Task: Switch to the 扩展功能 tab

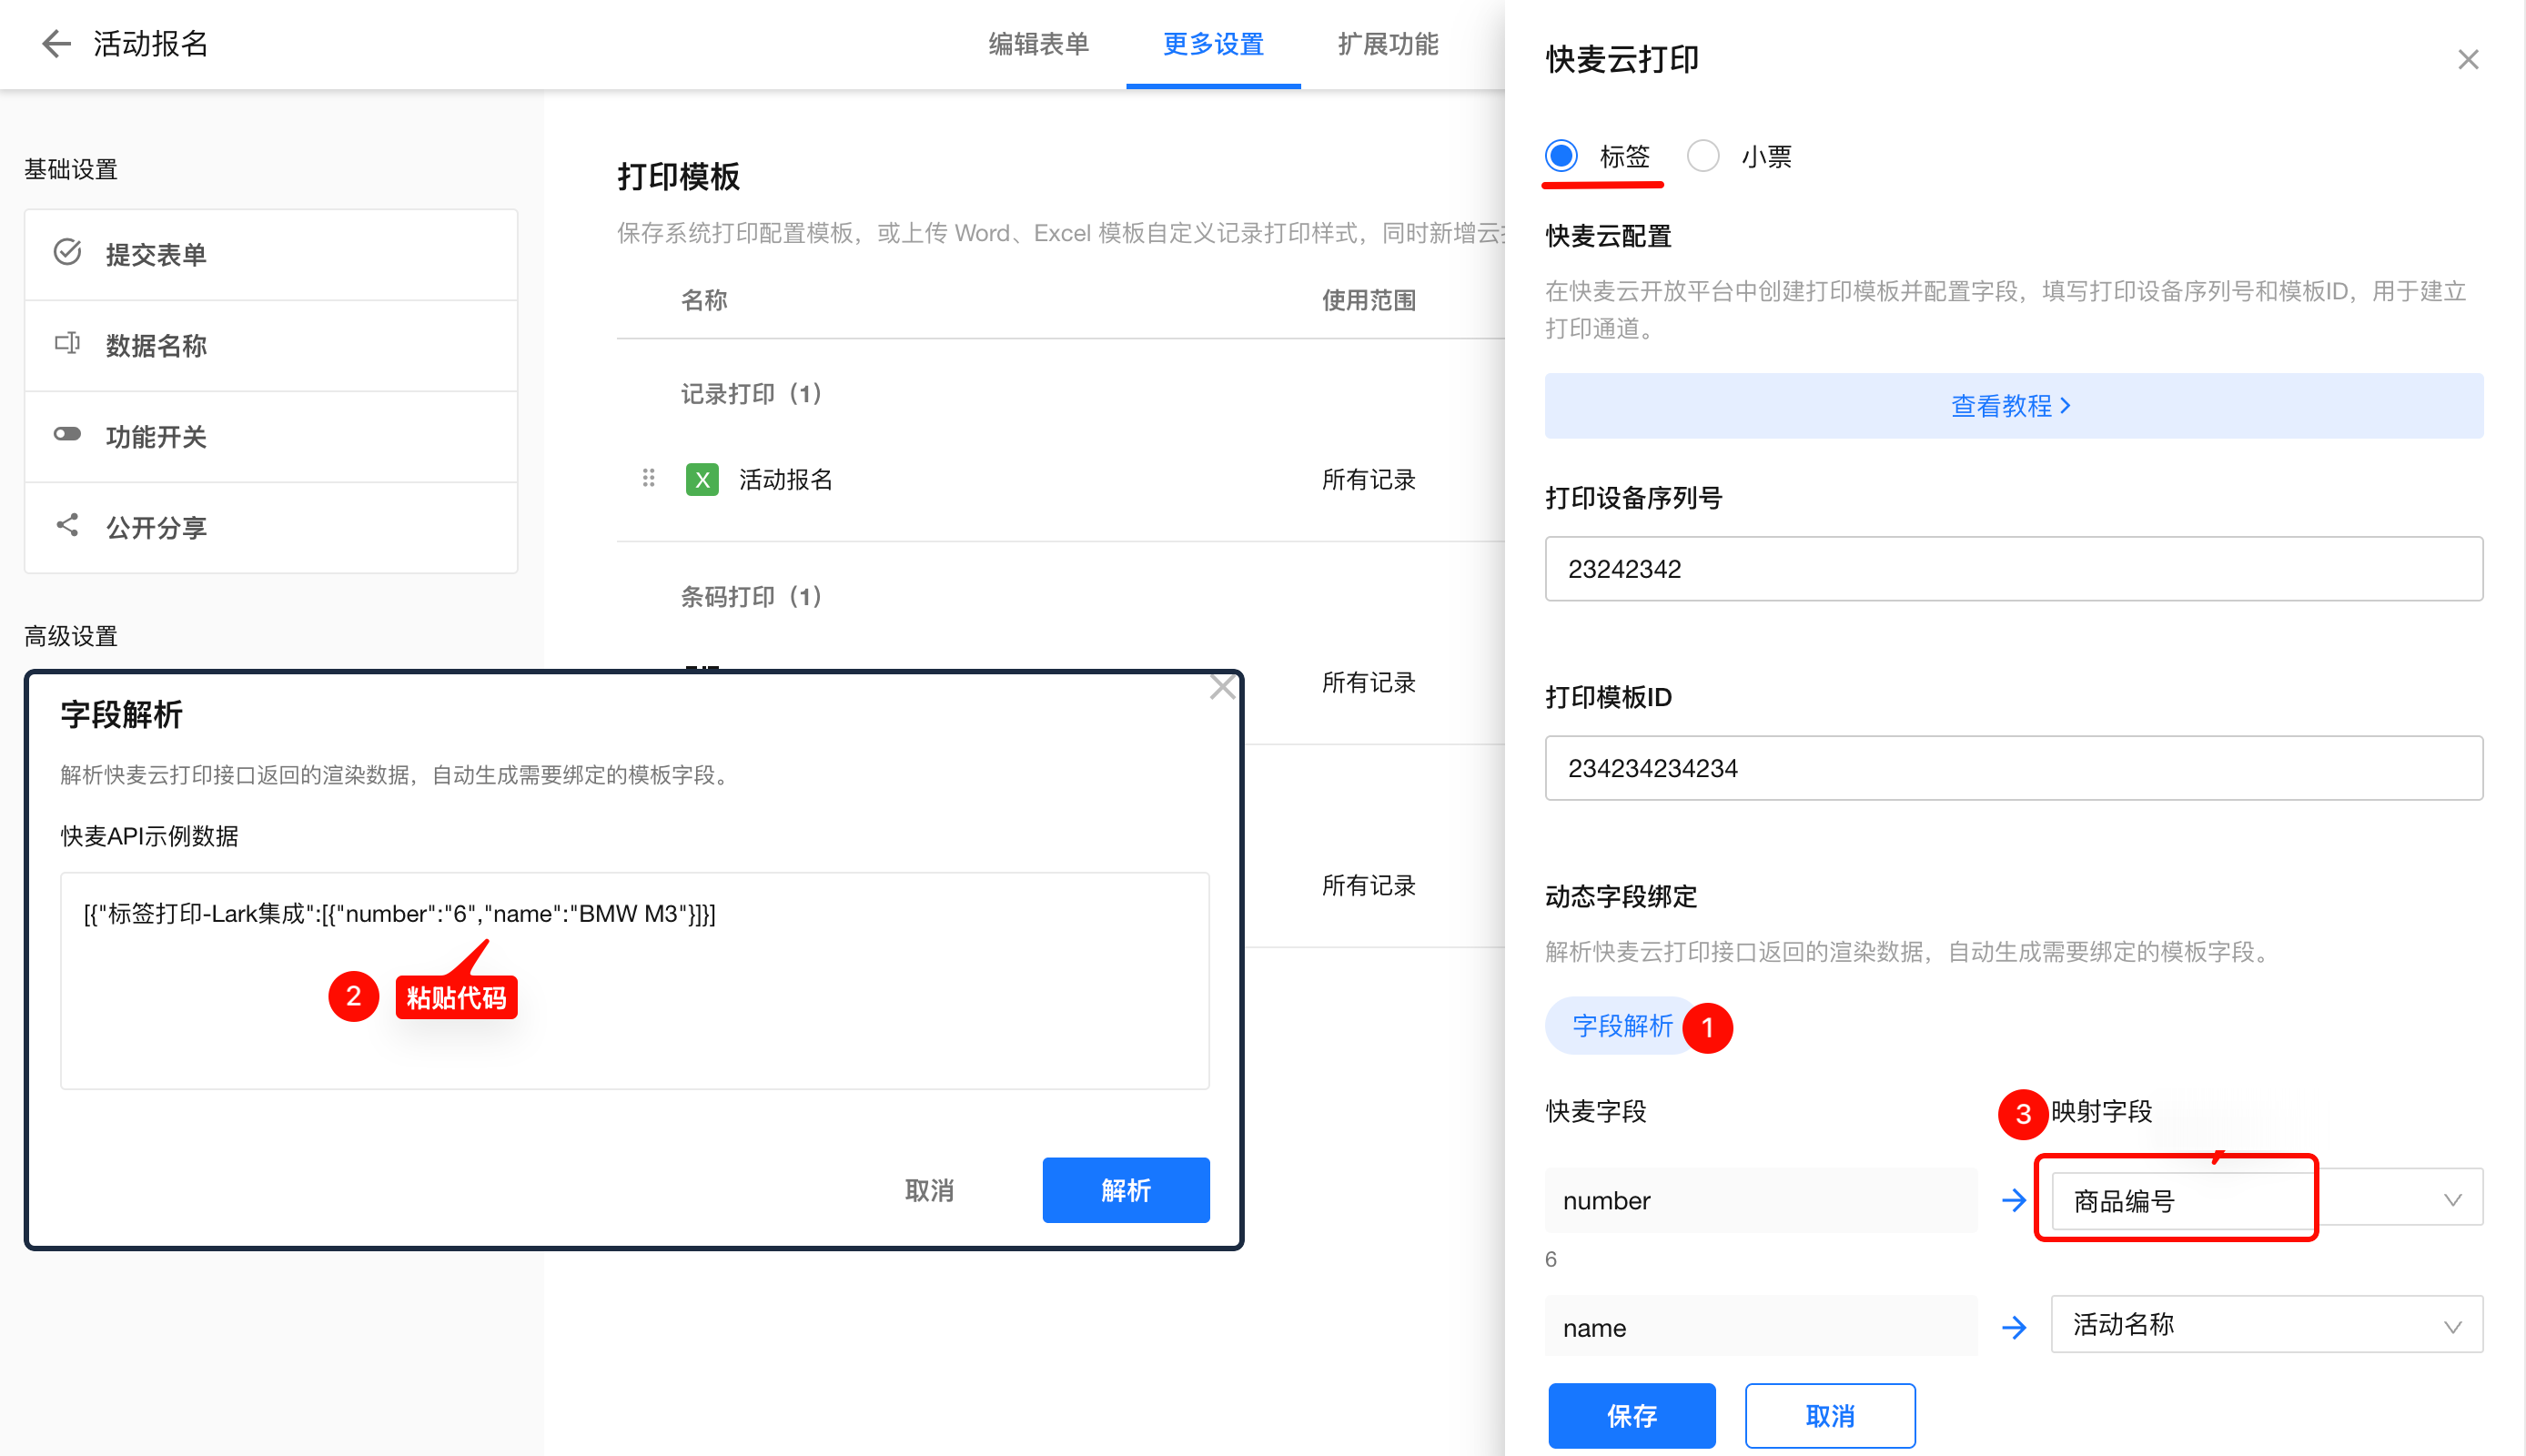Action: click(x=1388, y=44)
